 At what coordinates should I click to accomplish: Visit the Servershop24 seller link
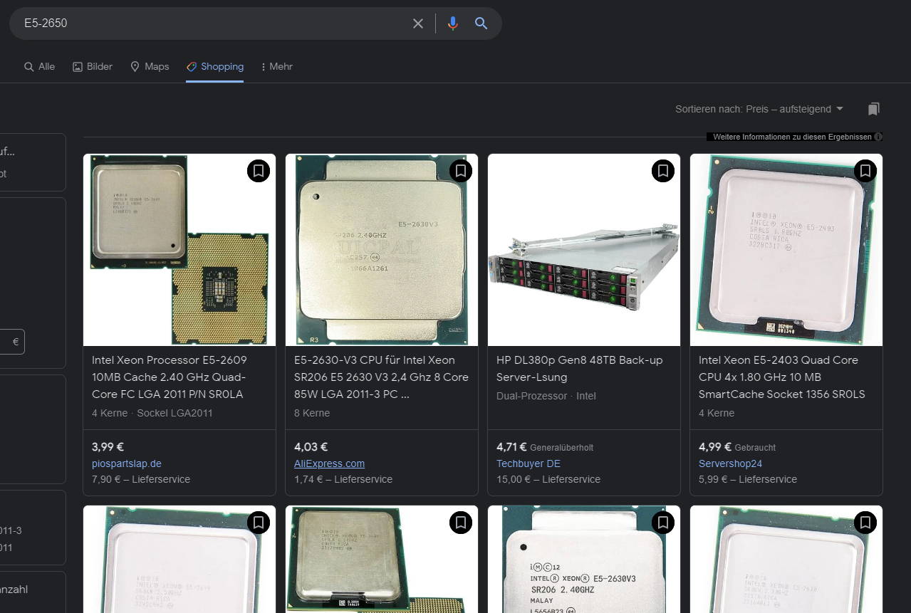(x=731, y=463)
